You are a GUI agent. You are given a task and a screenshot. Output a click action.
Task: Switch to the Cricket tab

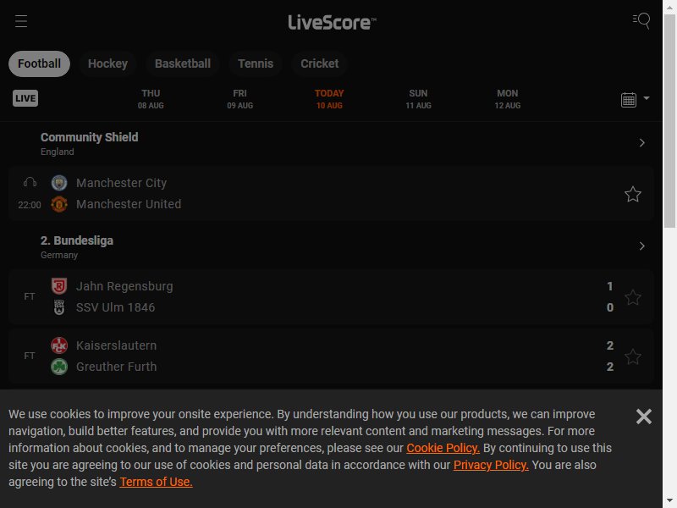320,64
